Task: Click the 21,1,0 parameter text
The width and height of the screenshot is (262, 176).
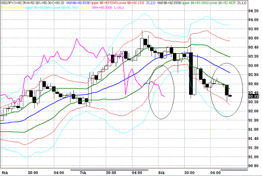Action: point(242,3)
